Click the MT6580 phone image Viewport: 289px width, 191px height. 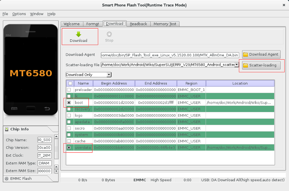pos(31,70)
